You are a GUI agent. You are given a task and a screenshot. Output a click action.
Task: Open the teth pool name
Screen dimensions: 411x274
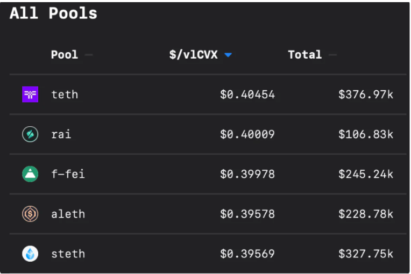tap(65, 95)
